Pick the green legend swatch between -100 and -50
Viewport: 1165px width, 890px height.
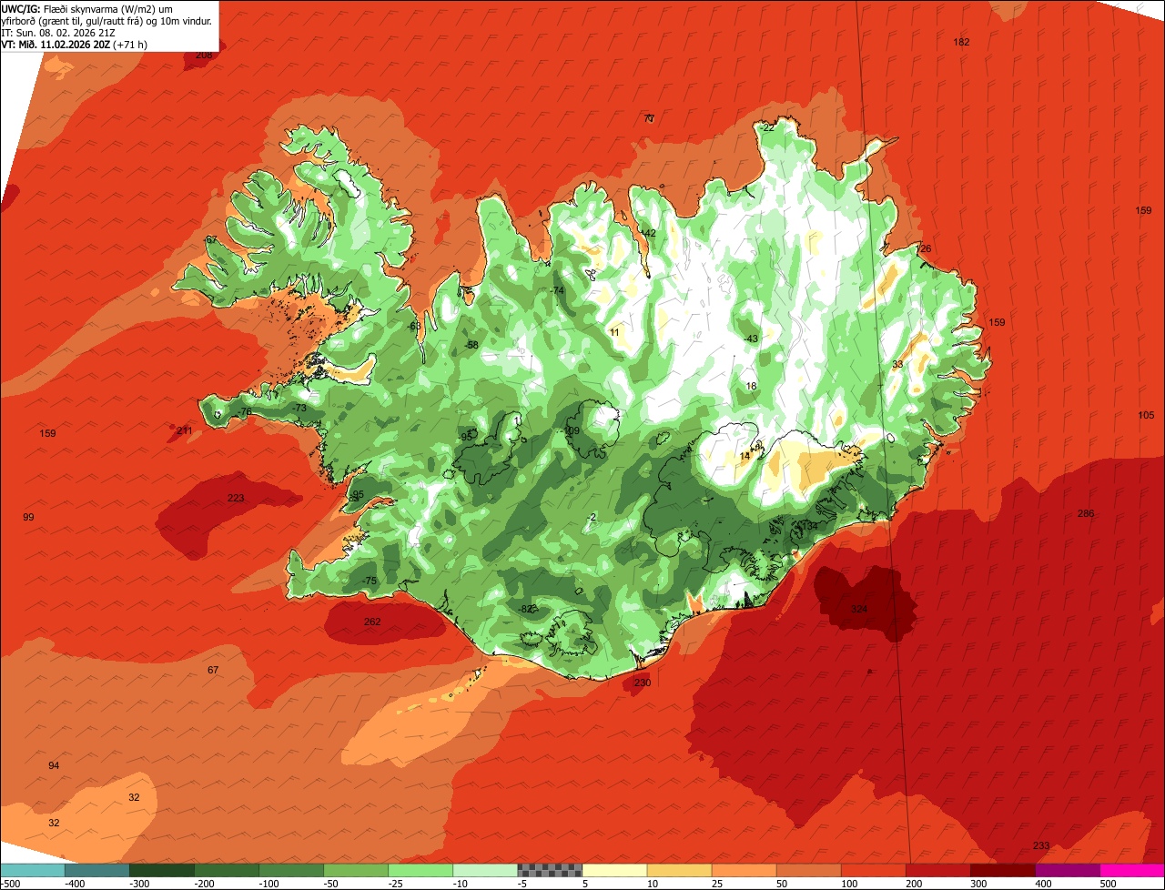291,870
